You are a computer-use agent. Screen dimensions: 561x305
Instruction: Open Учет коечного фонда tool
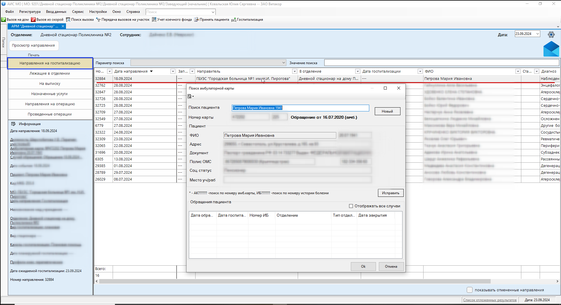[x=154, y=20]
